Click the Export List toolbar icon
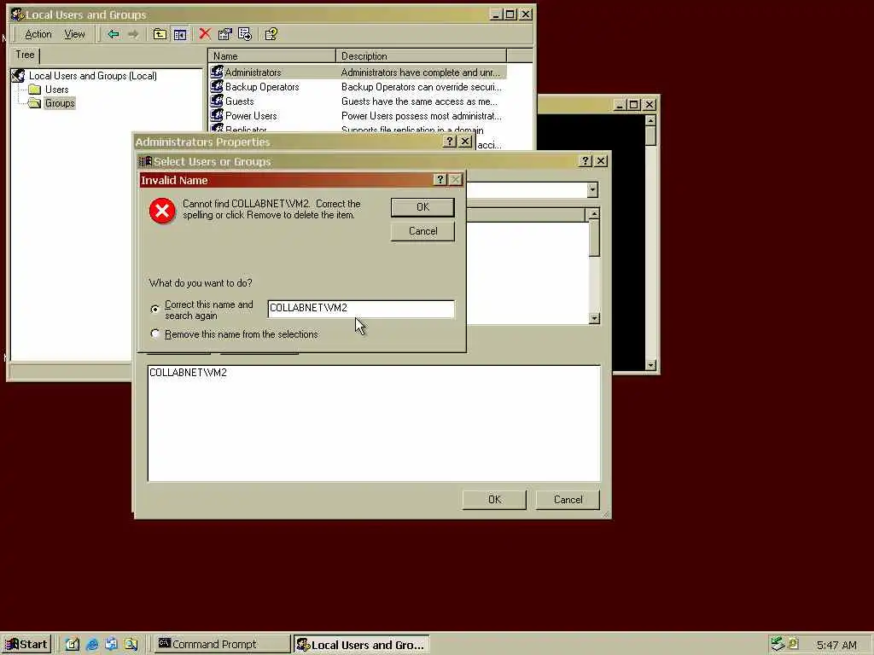 point(245,34)
